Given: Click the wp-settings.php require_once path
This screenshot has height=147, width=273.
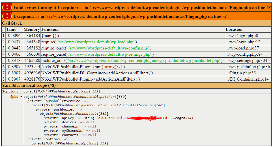Looking at the screenshot, I should (x=109, y=55).
